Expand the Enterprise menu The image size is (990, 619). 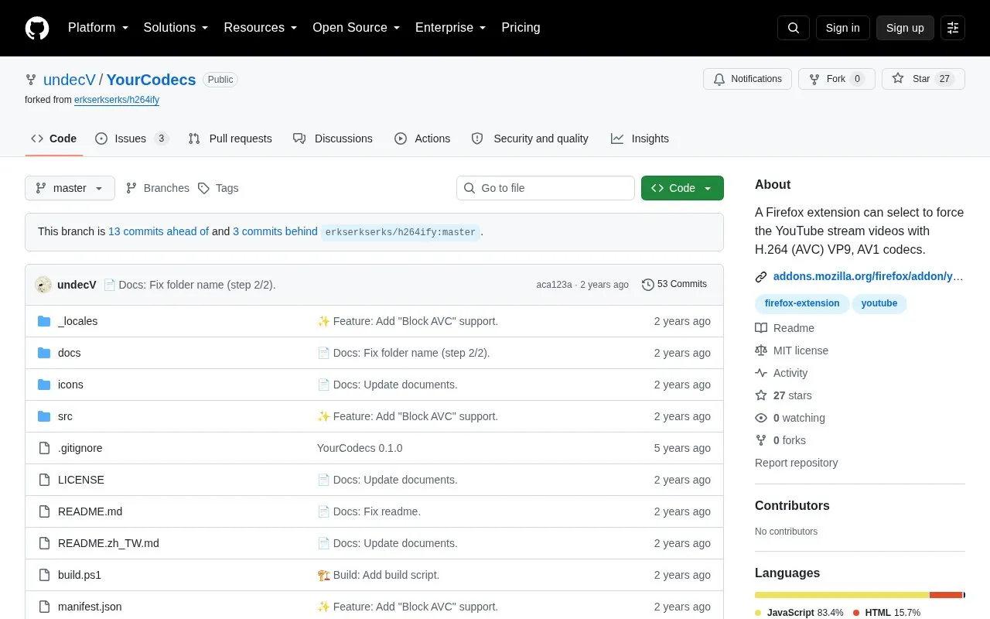[x=450, y=28]
